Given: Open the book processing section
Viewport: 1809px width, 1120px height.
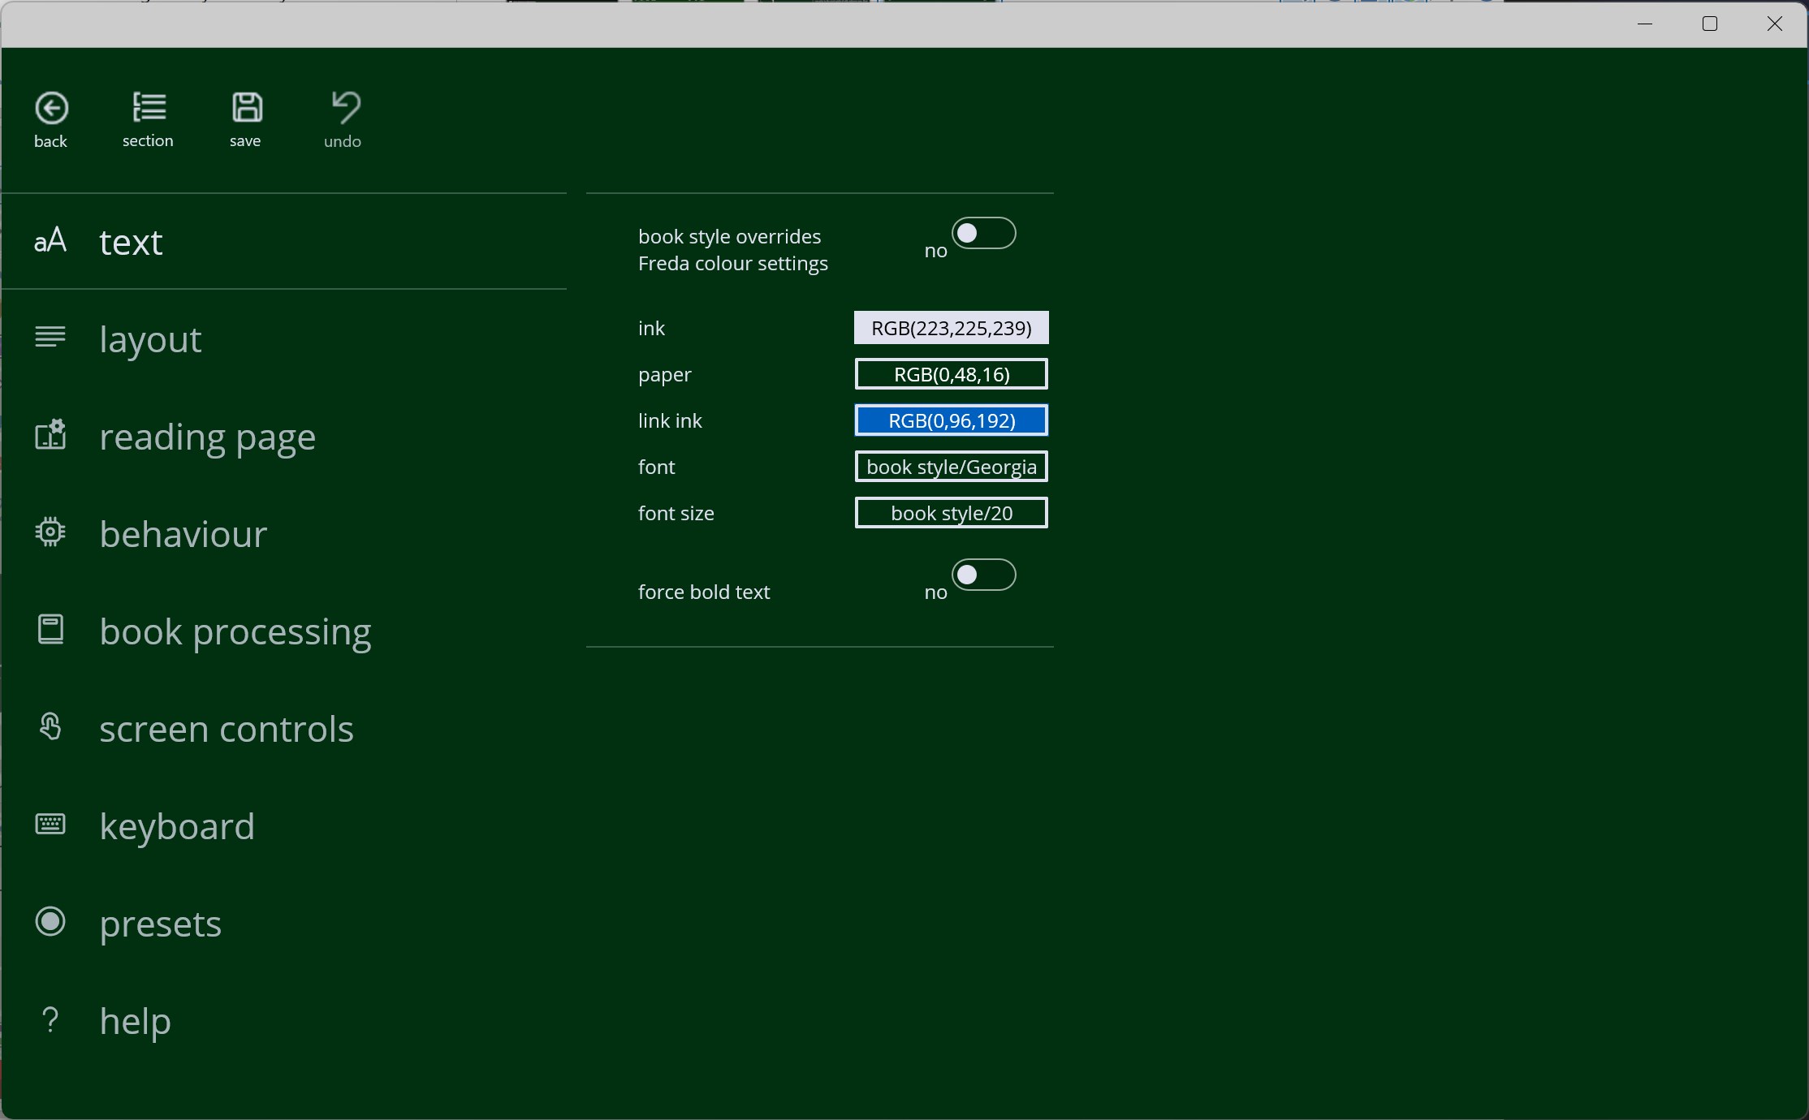Looking at the screenshot, I should 235,632.
